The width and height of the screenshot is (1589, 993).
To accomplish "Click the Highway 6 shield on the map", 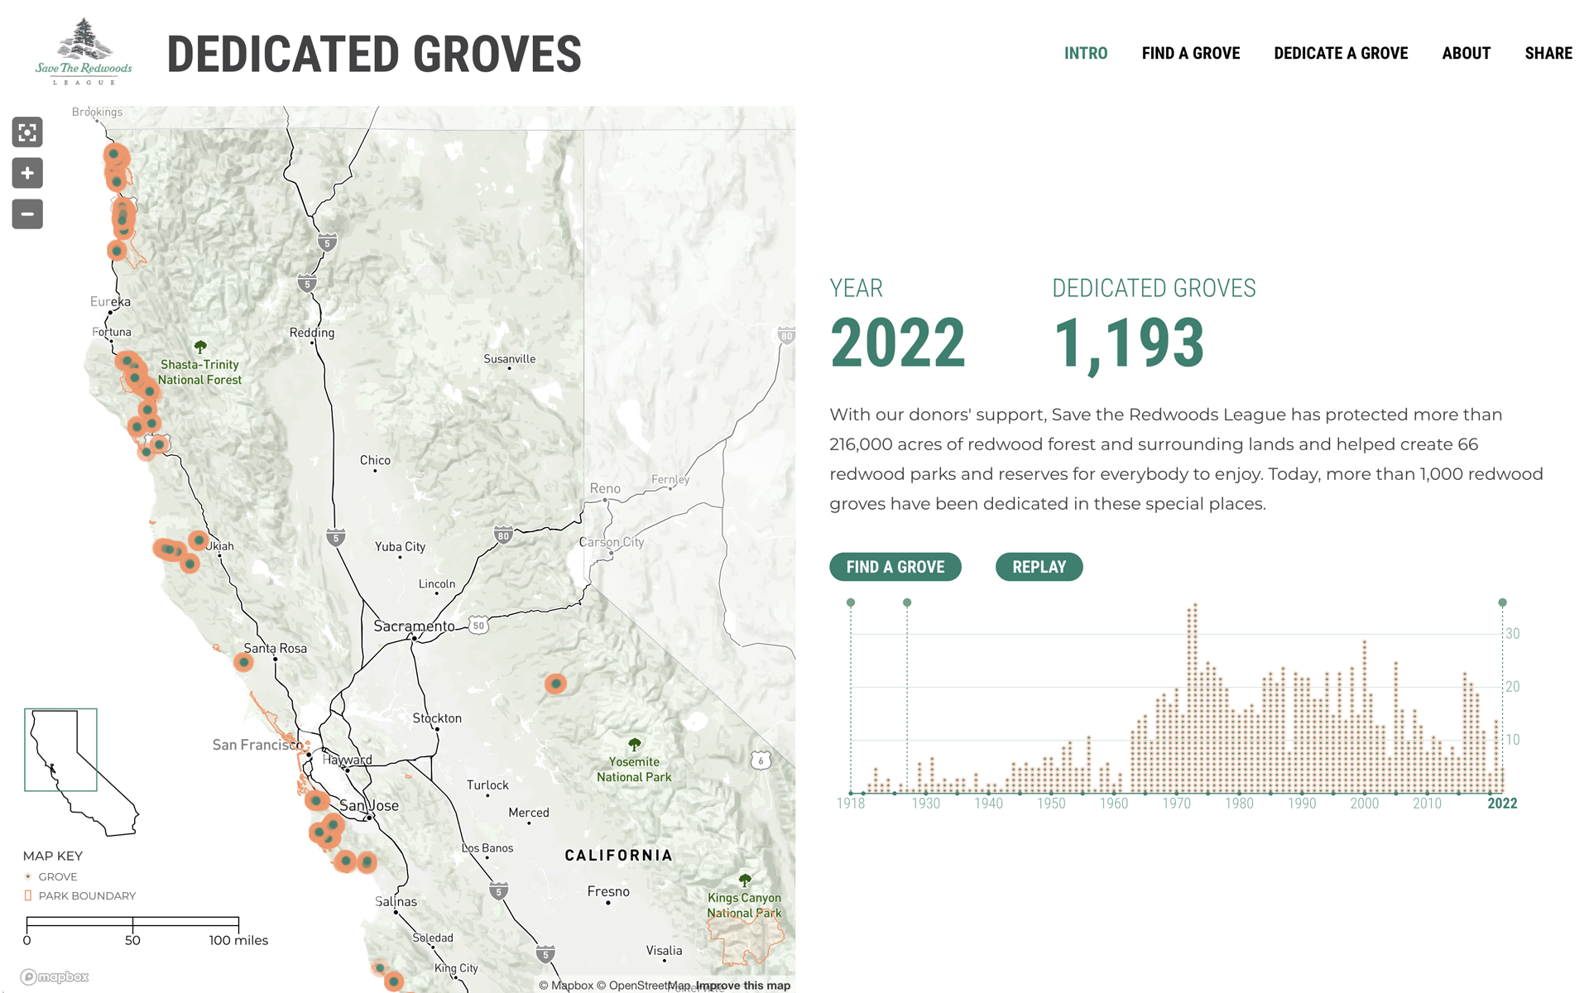I will pos(761,760).
